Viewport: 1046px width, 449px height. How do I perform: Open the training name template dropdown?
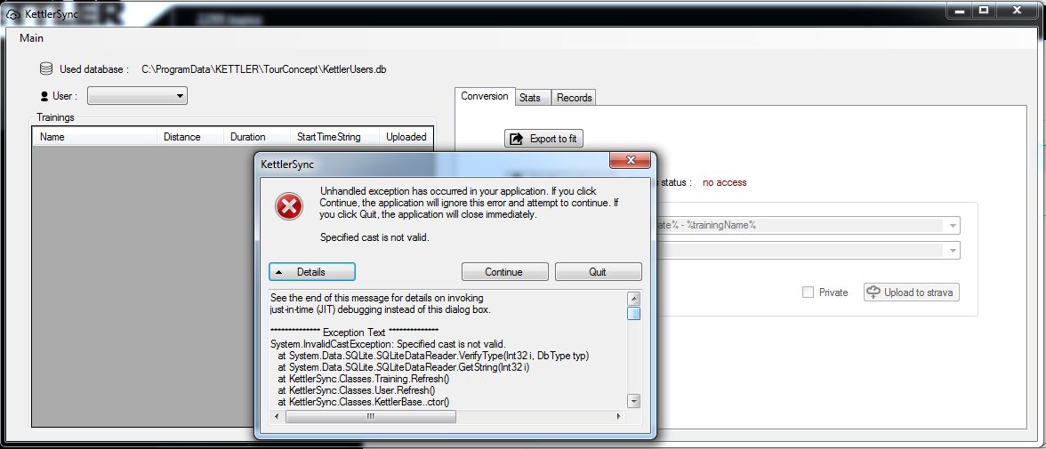953,226
